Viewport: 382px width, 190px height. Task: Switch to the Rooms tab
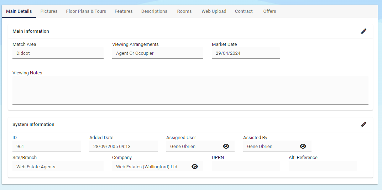pos(184,11)
